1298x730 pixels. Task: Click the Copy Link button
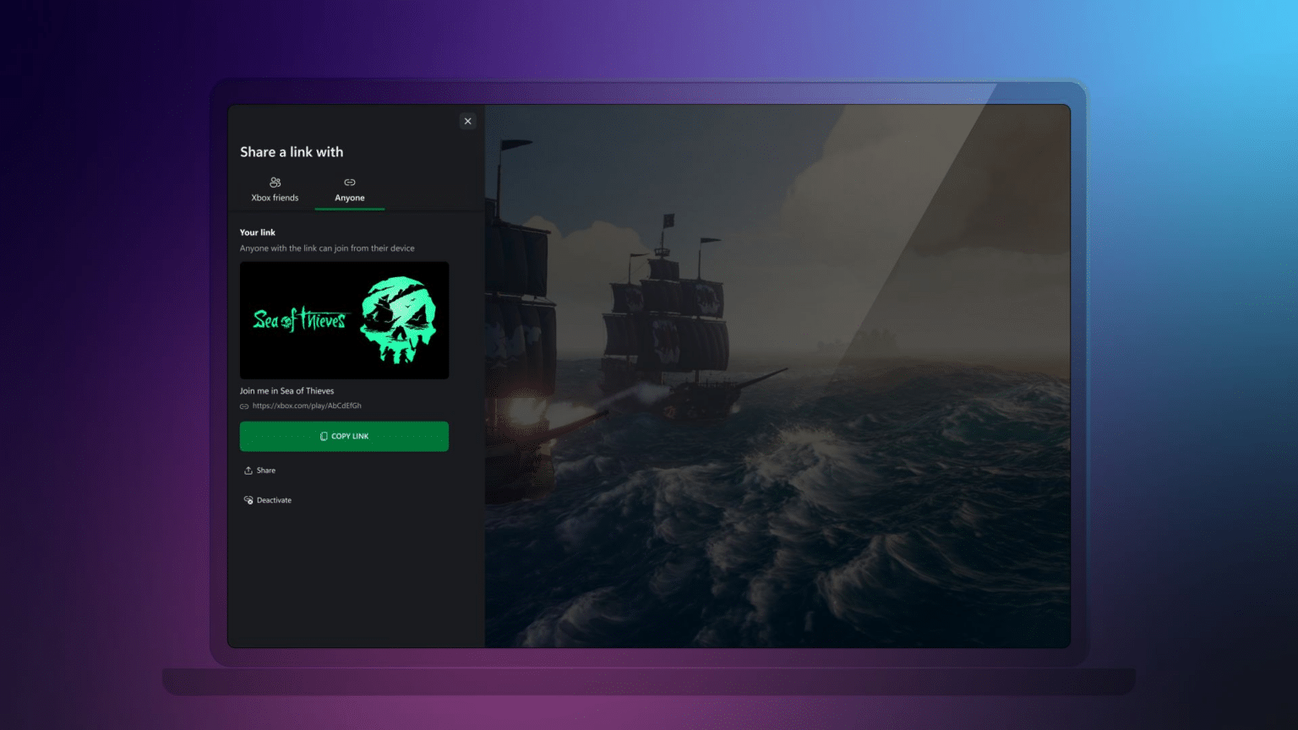344,436
